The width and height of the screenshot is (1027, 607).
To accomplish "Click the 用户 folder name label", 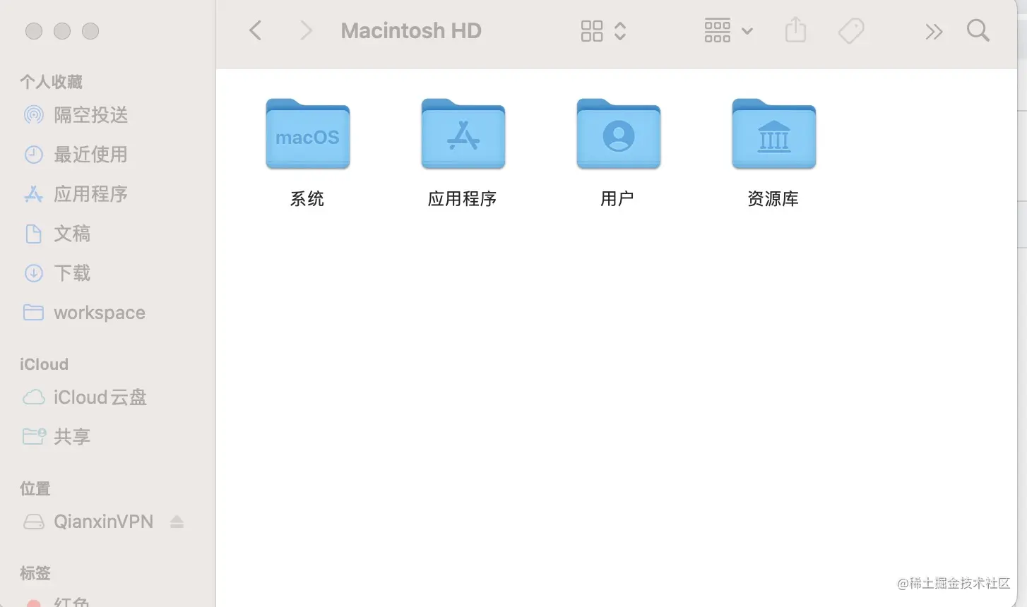I will coord(617,199).
